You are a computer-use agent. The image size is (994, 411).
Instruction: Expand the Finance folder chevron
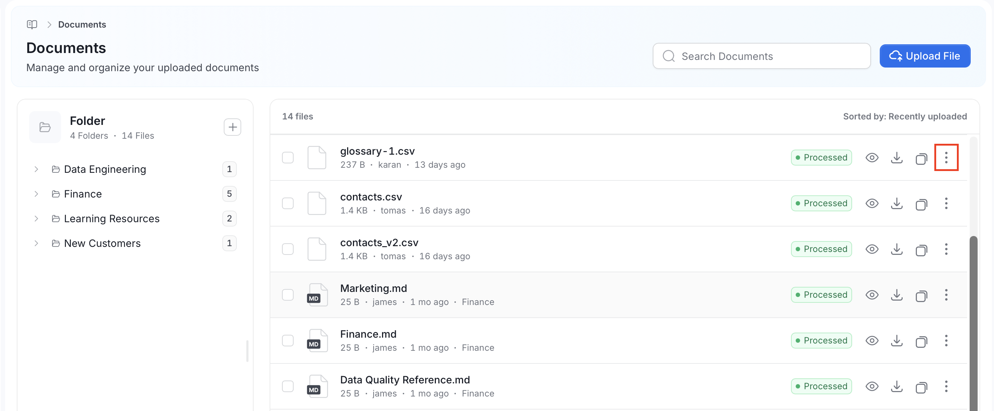[36, 194]
